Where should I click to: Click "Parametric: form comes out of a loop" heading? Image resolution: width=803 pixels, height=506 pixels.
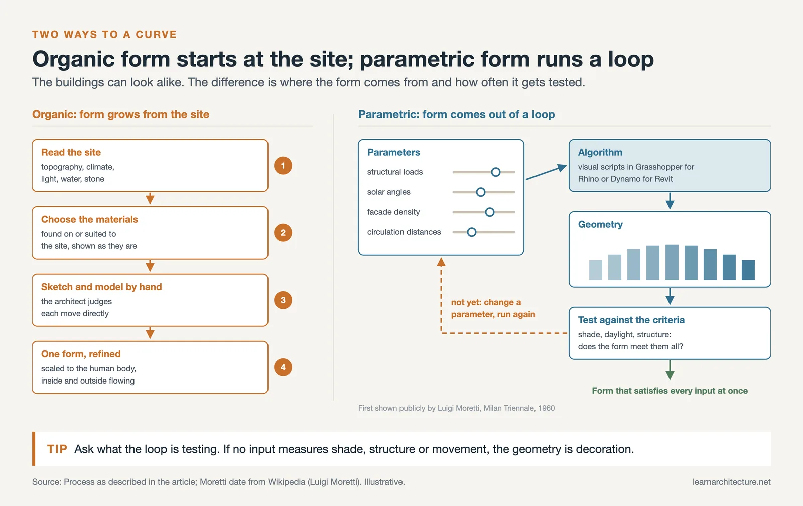tap(456, 114)
